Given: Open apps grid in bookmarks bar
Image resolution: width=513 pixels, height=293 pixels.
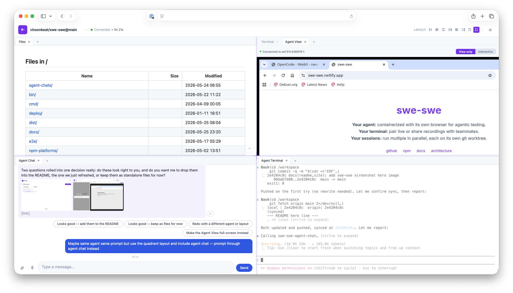Looking at the screenshot, I should coord(264,85).
